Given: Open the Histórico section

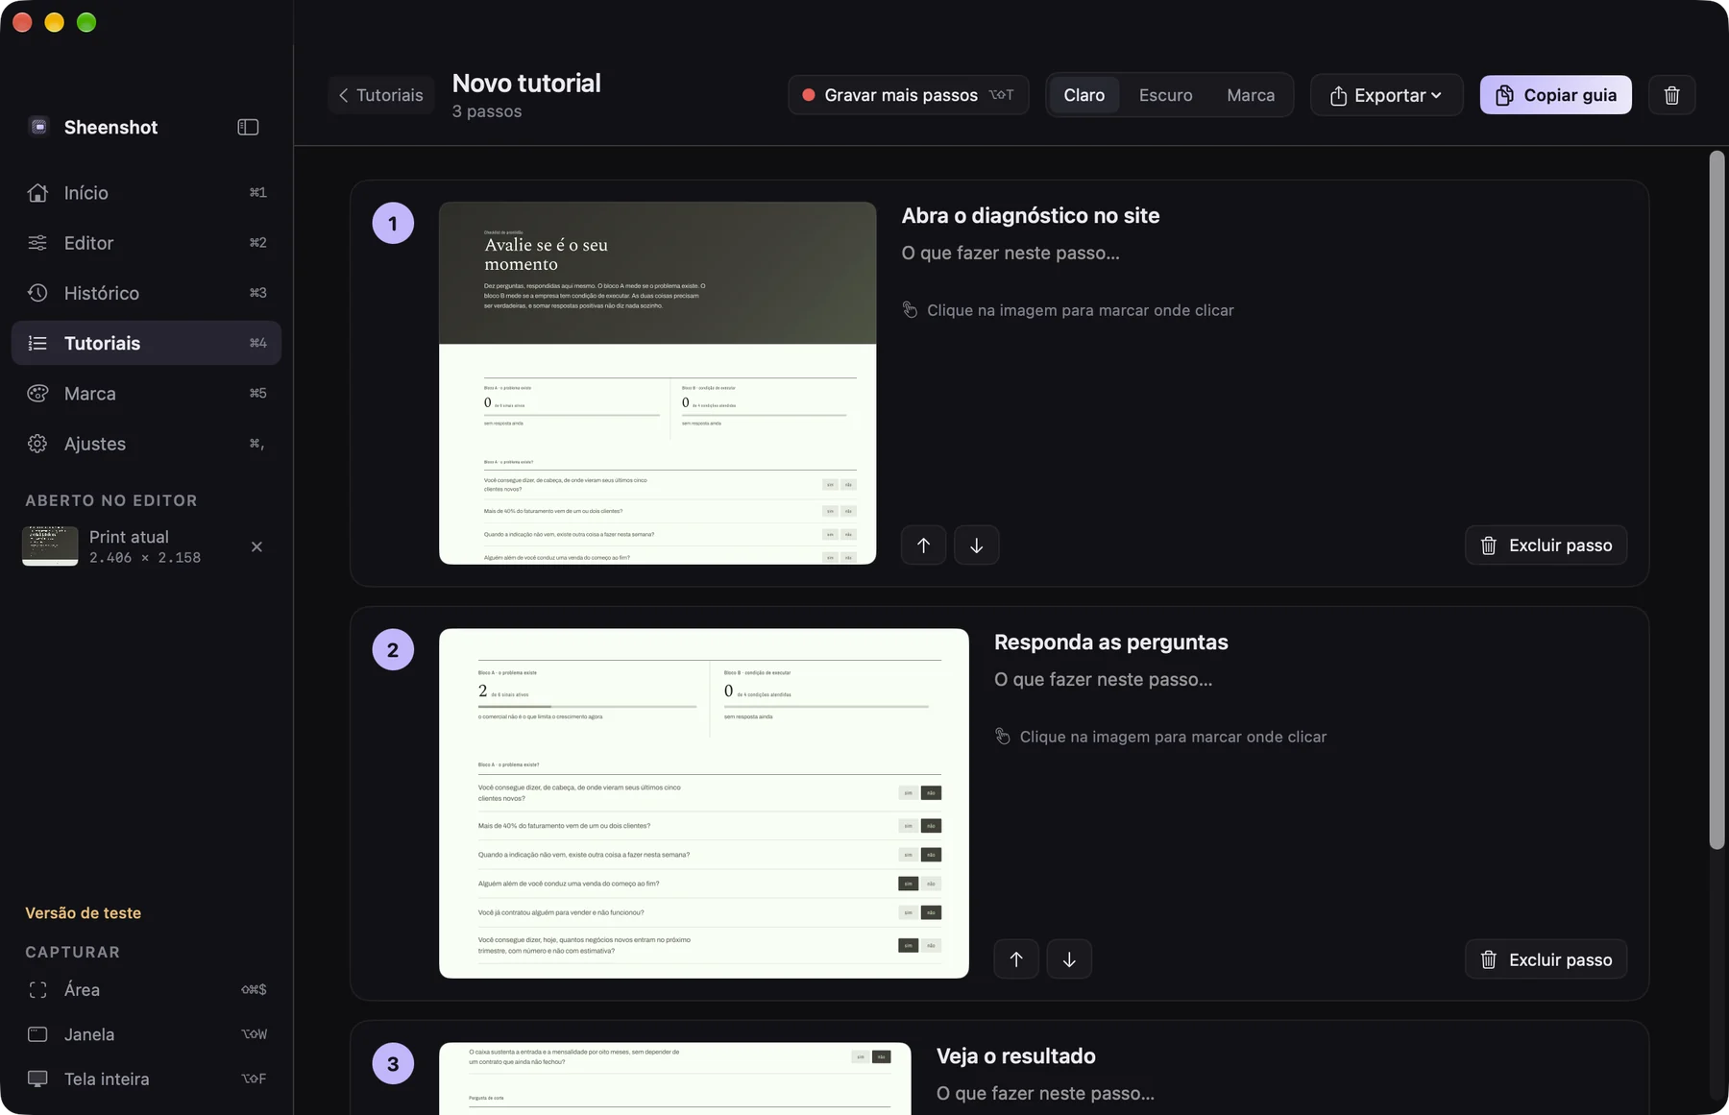Looking at the screenshot, I should [146, 293].
